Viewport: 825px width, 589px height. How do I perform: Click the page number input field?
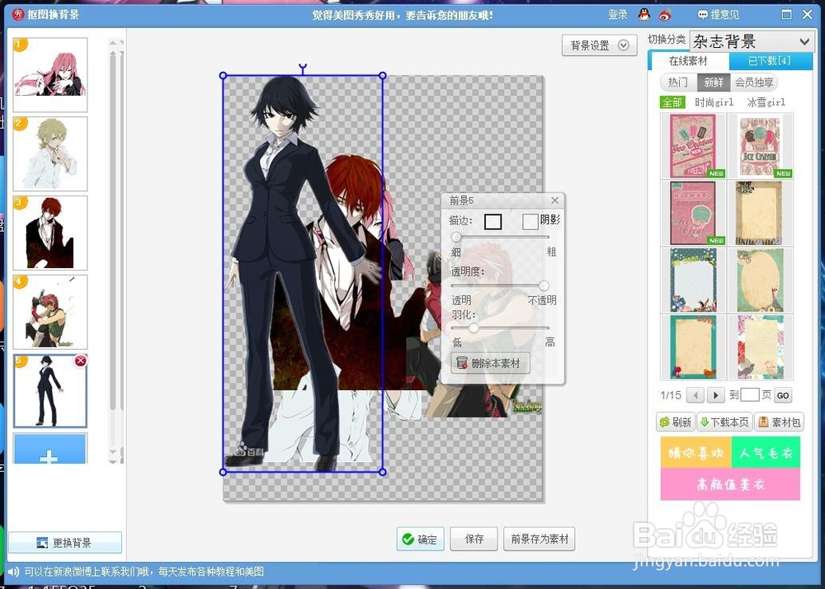point(750,395)
